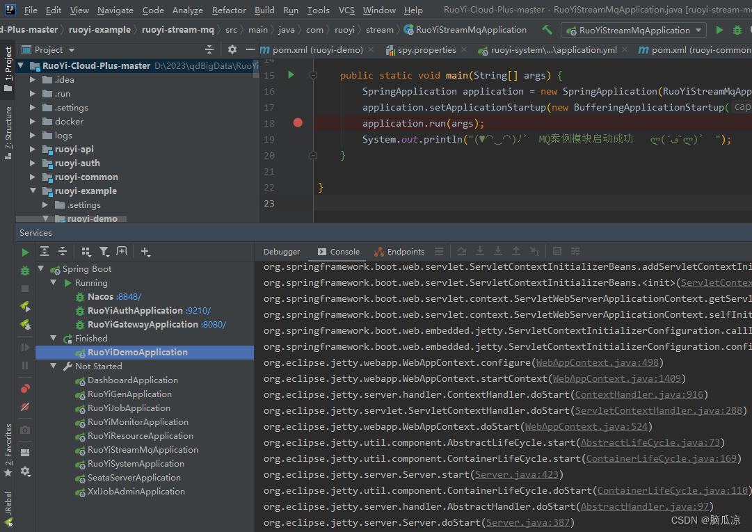
Task: Click View Breakpoints red dots icon
Action: (25, 388)
